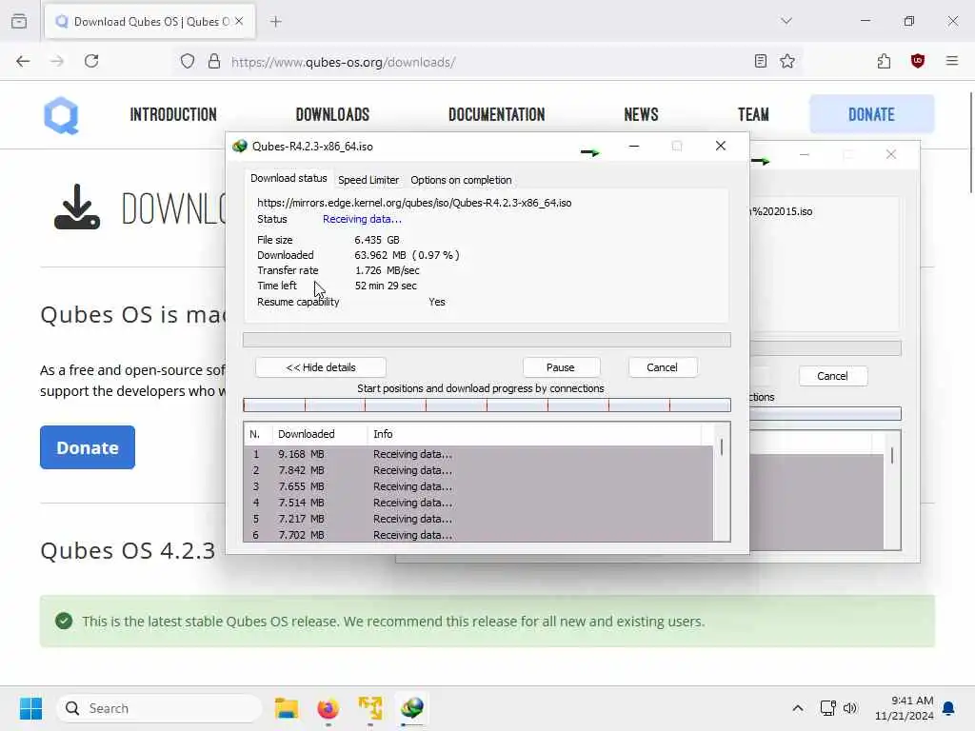
Task: Click the main download progress bar
Action: (487, 340)
